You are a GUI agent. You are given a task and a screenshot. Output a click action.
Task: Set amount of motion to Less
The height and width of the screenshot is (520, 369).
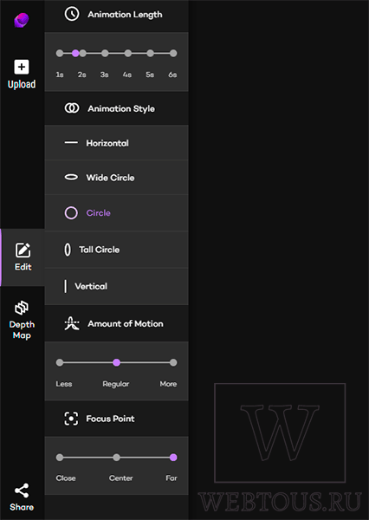click(60, 362)
